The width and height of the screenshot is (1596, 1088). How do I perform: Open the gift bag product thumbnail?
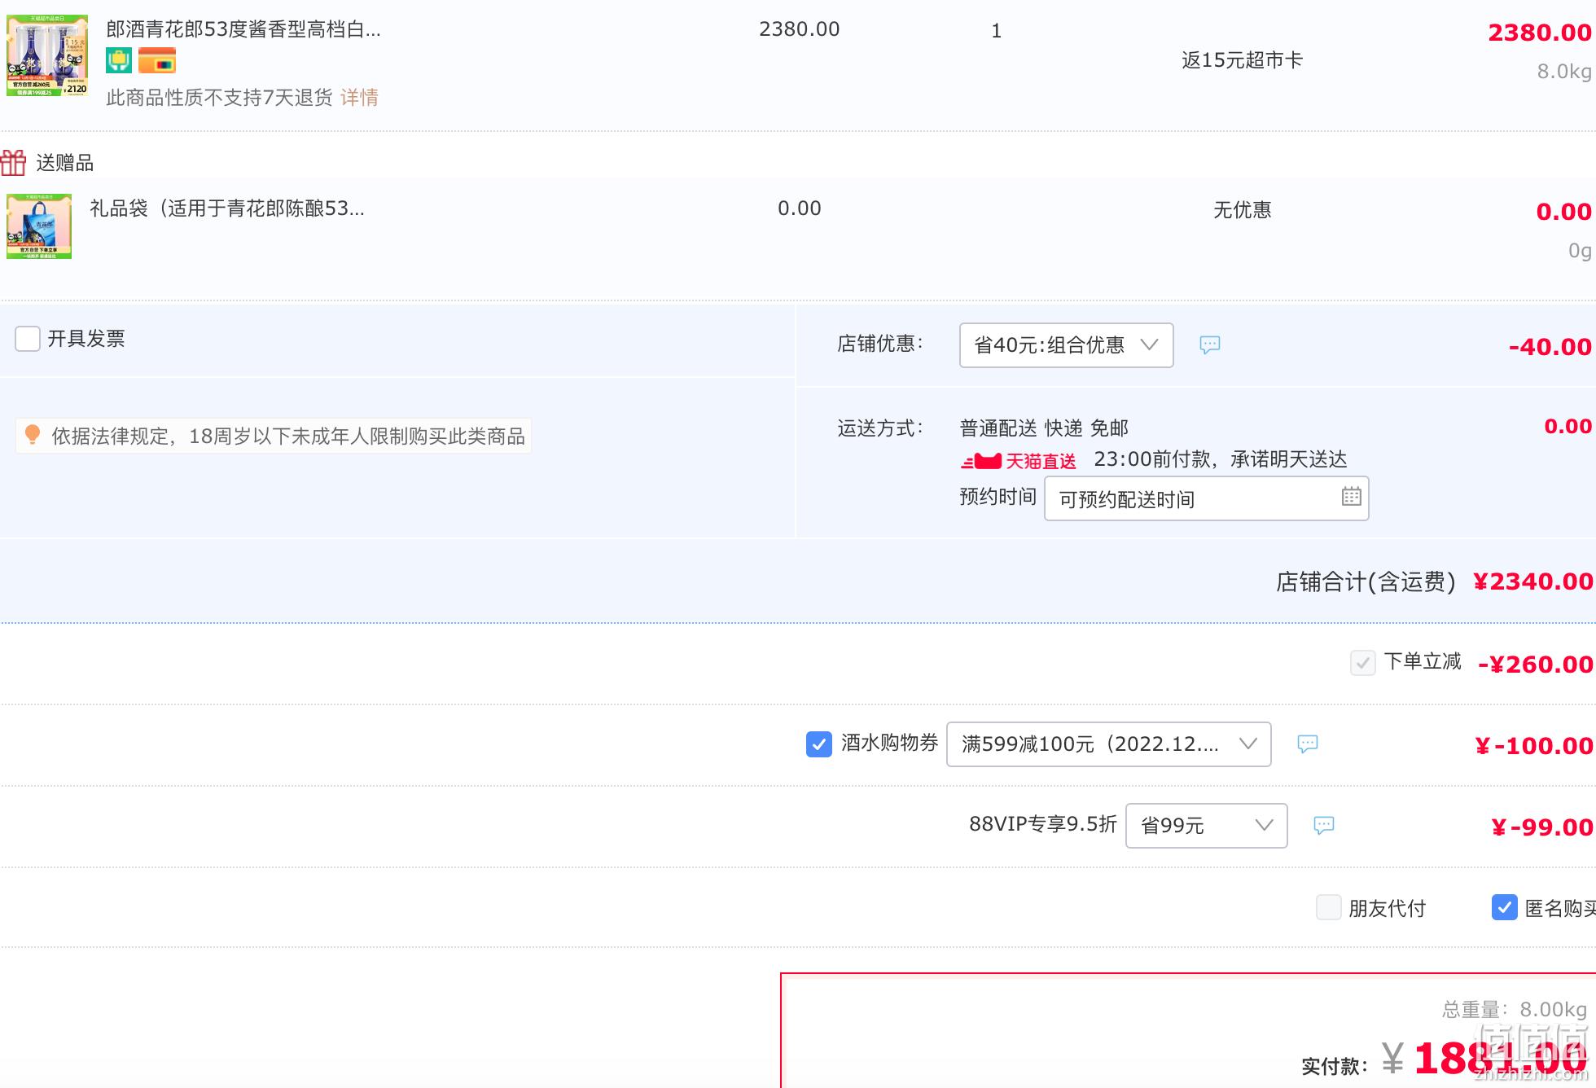coord(39,226)
